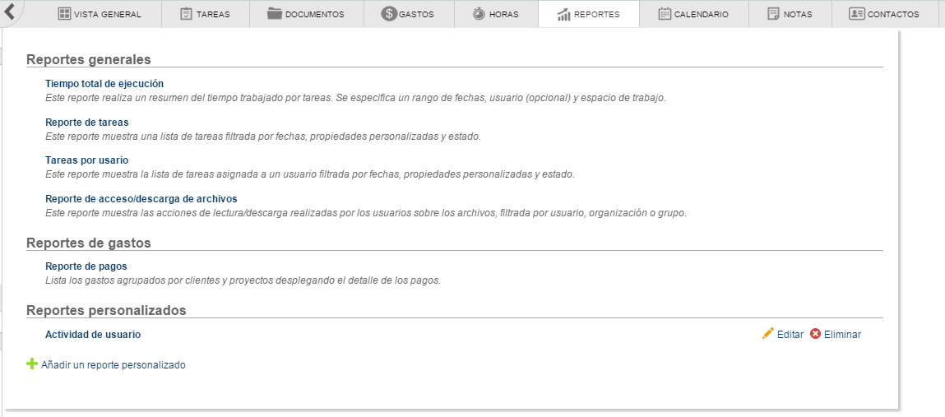Click the Horas stopwatch icon
The height and width of the screenshot is (417, 945).
click(x=479, y=14)
